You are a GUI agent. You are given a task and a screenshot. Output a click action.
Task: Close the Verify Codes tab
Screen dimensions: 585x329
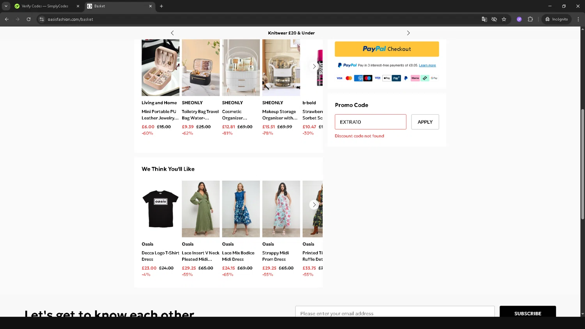point(78,6)
